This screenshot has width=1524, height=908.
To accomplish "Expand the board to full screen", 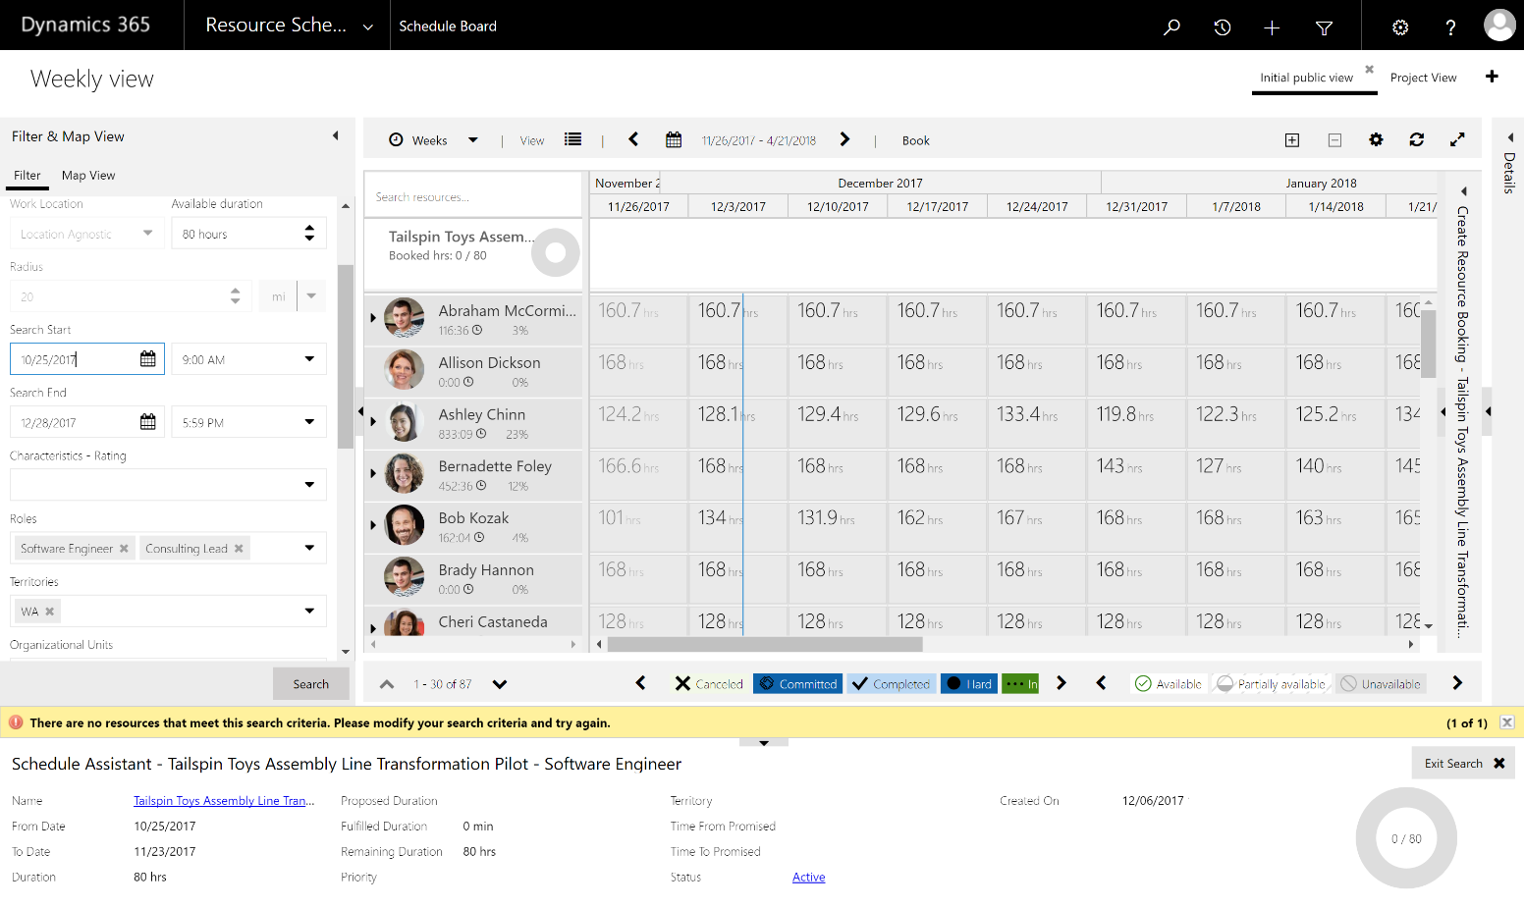I will [1457, 140].
